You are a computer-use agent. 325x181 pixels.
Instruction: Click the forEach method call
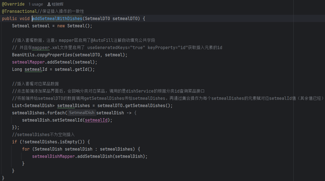[x=56, y=113]
